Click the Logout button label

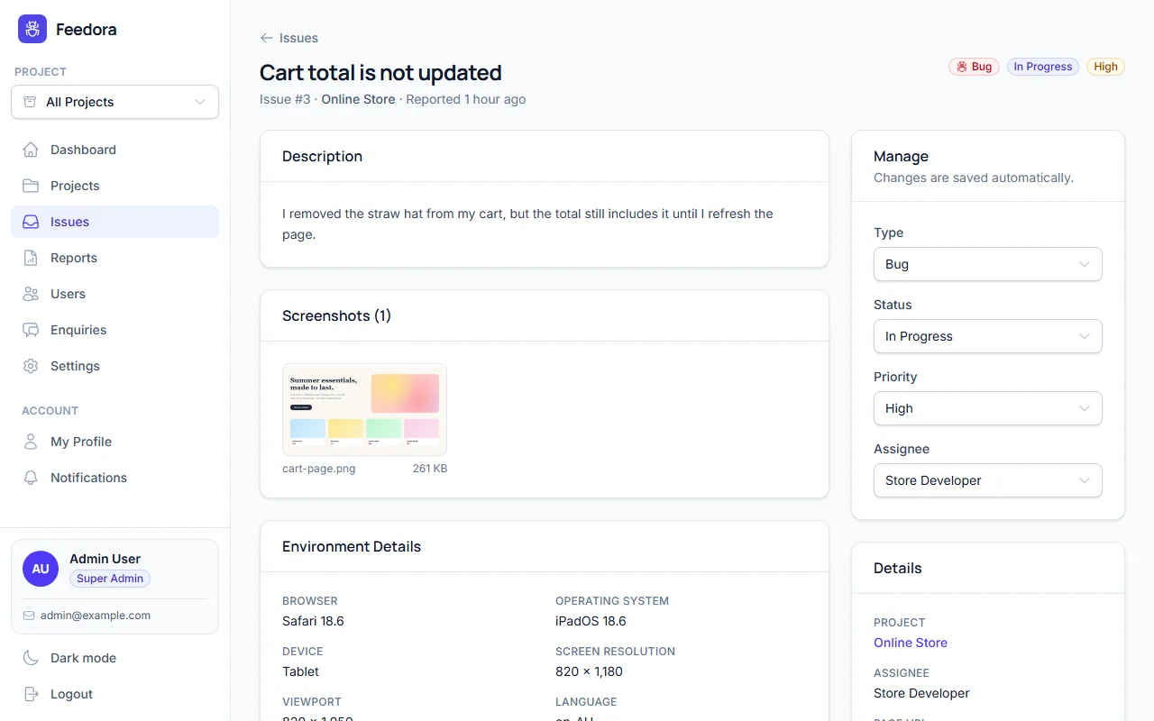click(x=71, y=694)
